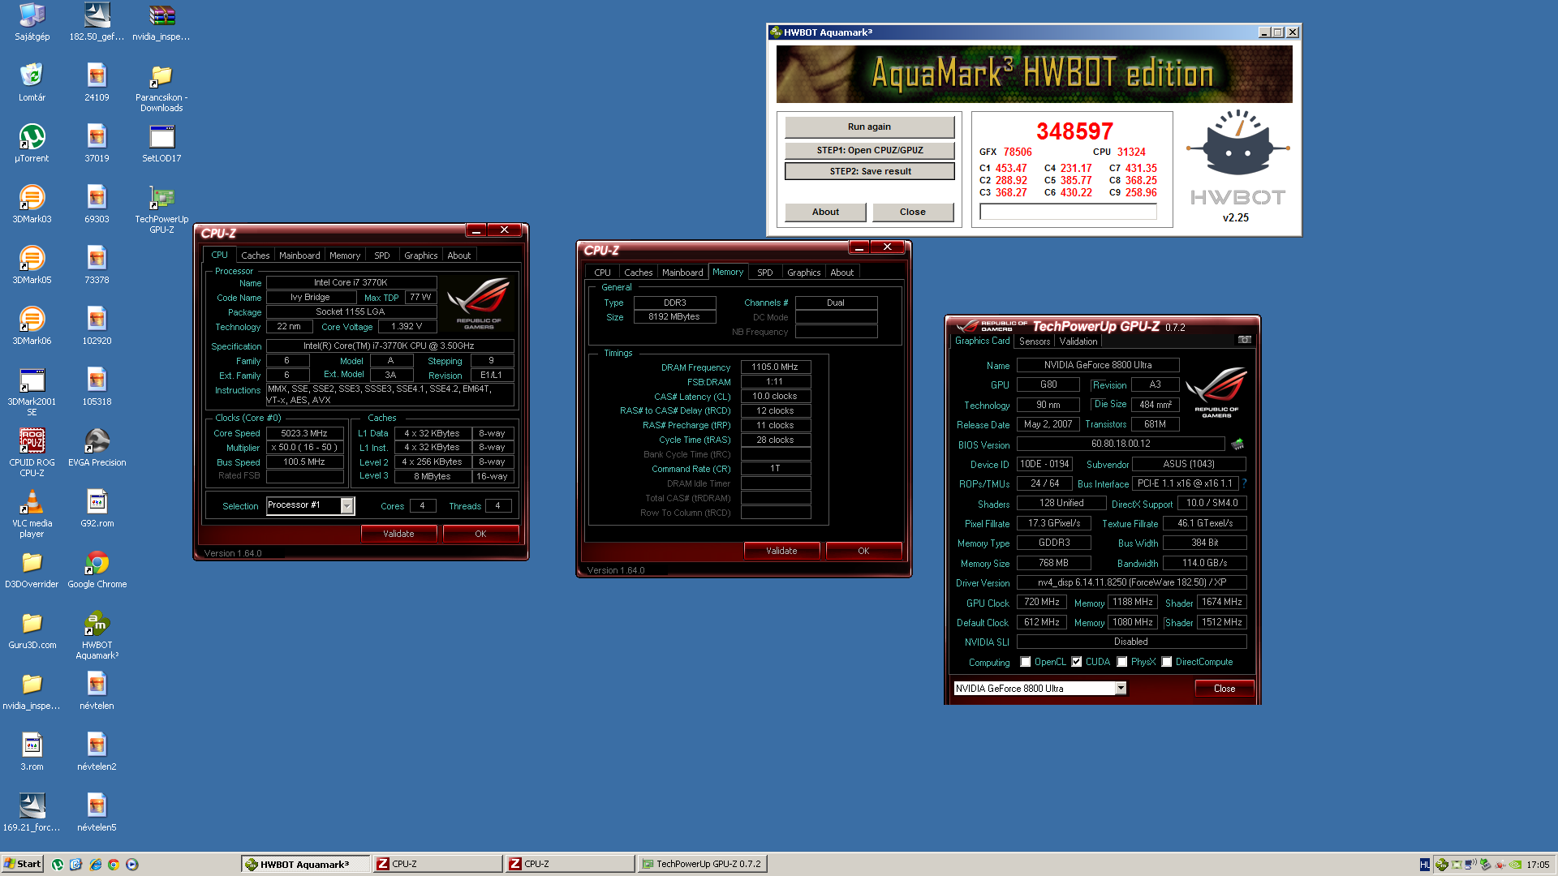1558x876 pixels.
Task: Open the Lomtár recycle bin icon
Action: pyautogui.click(x=32, y=82)
